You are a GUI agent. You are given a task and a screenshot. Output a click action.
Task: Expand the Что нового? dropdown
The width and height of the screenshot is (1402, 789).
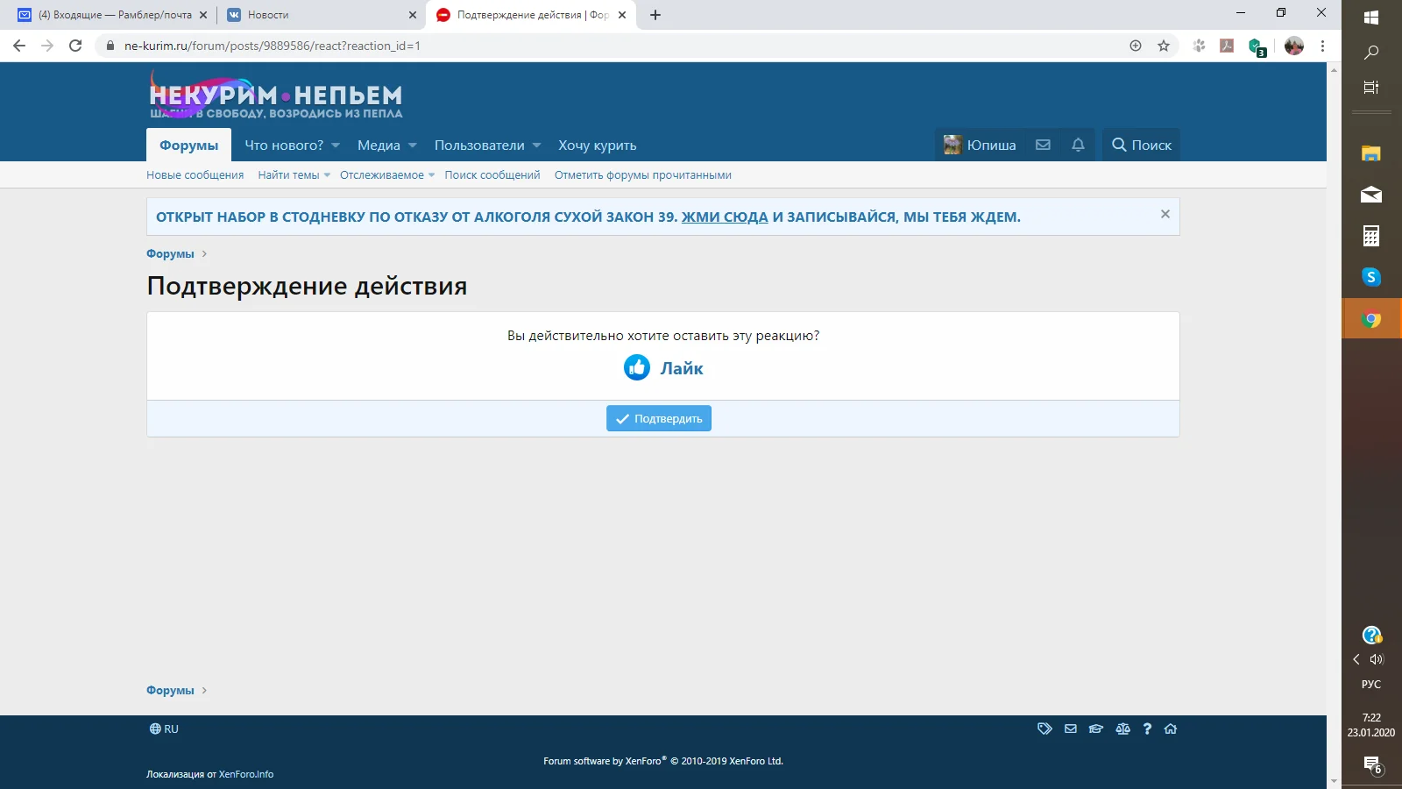290,145
